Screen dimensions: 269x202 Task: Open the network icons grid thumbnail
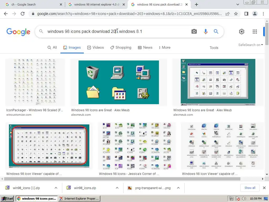point(223,146)
